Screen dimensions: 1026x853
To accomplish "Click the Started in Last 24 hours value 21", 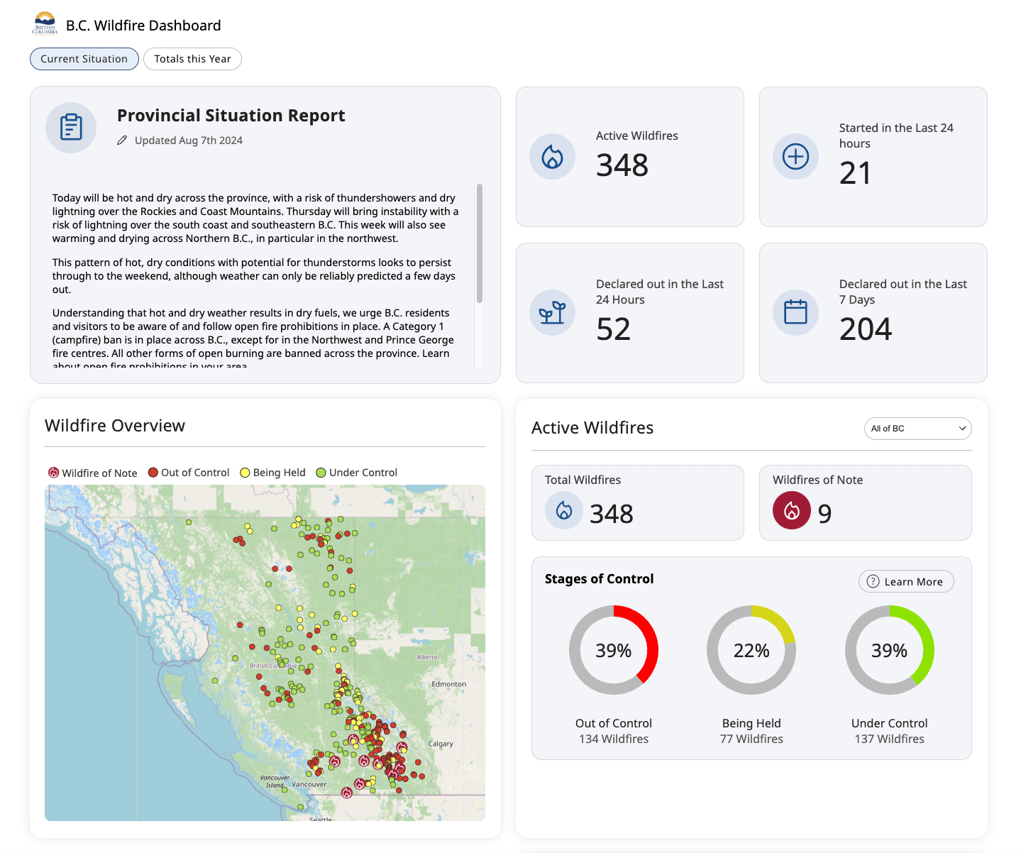I will (x=855, y=173).
